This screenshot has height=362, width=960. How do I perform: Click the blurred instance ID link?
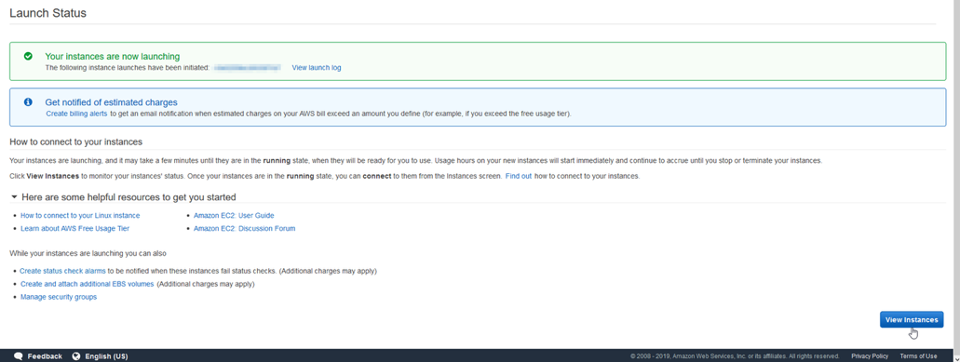pyautogui.click(x=248, y=68)
